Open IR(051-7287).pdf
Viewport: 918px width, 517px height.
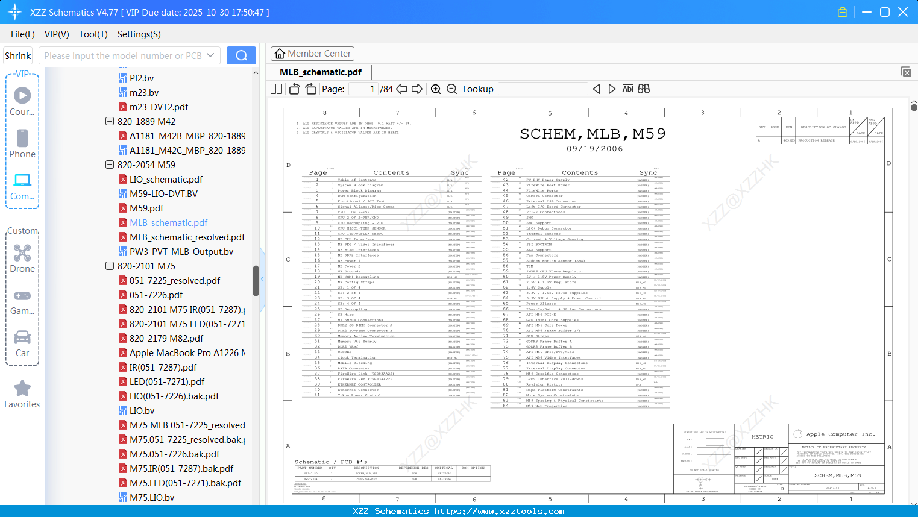tap(157, 367)
